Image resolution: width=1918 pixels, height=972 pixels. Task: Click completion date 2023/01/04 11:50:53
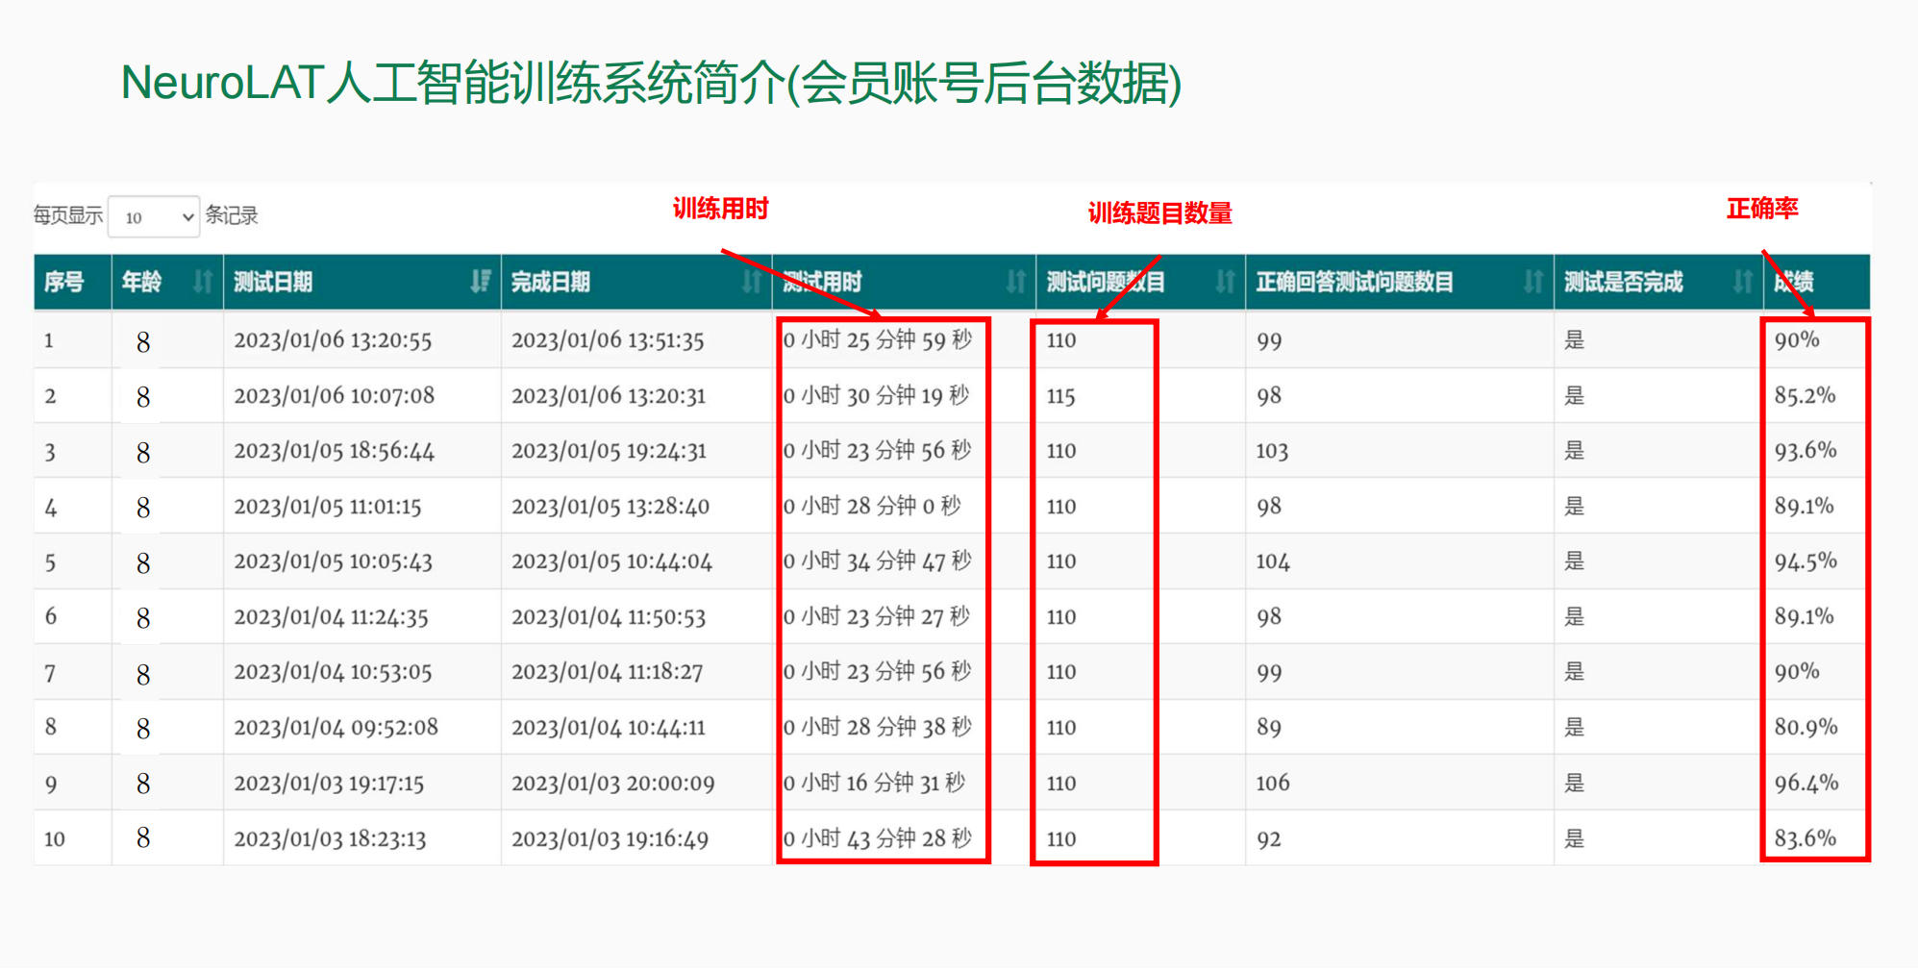click(609, 617)
